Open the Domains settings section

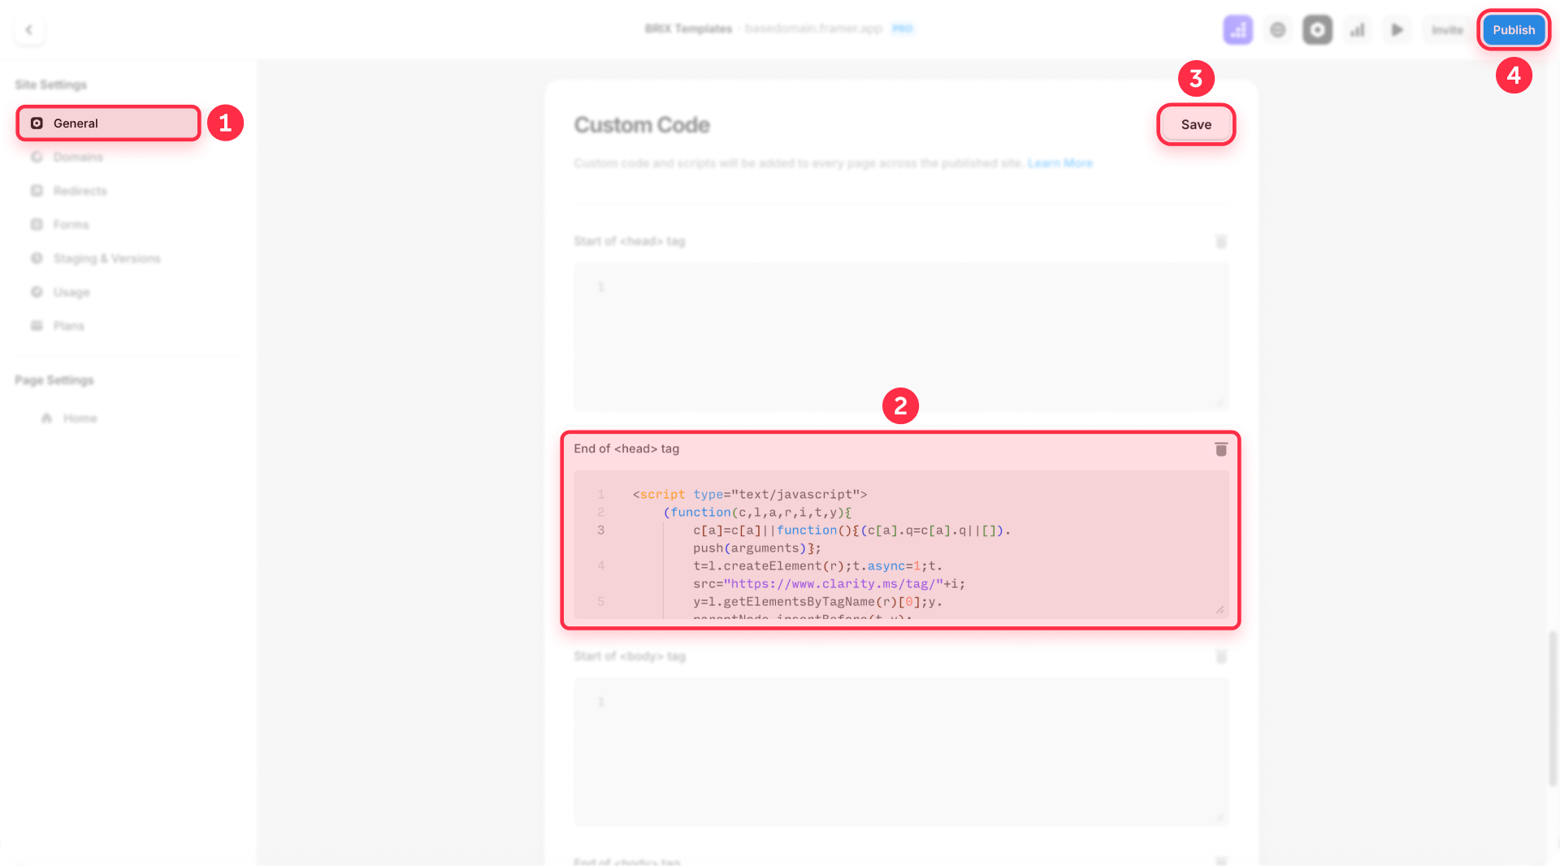[x=77, y=157]
